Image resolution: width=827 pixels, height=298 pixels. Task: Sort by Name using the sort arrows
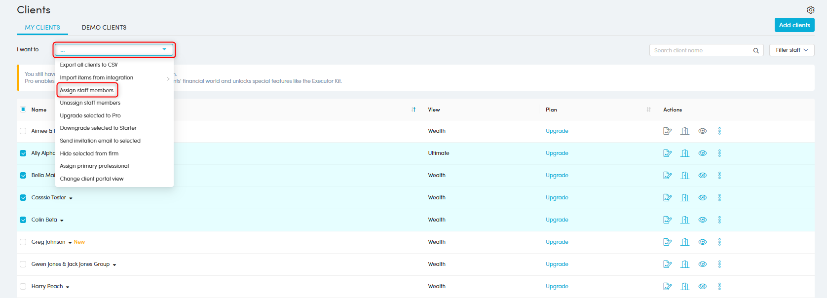pyautogui.click(x=413, y=110)
